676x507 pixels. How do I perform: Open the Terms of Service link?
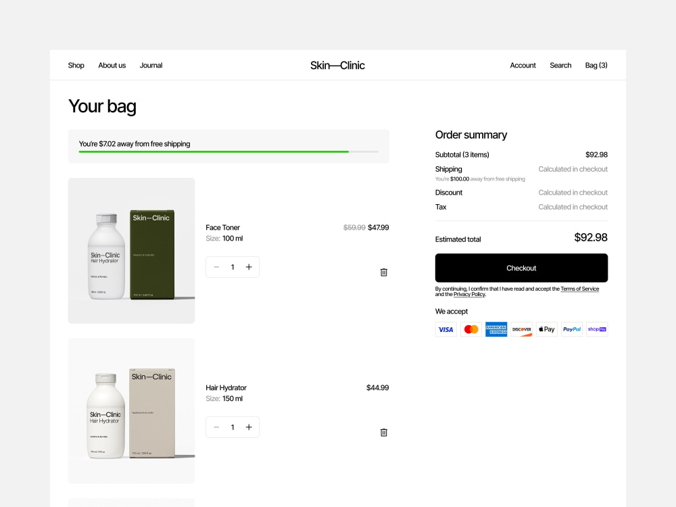(579, 289)
